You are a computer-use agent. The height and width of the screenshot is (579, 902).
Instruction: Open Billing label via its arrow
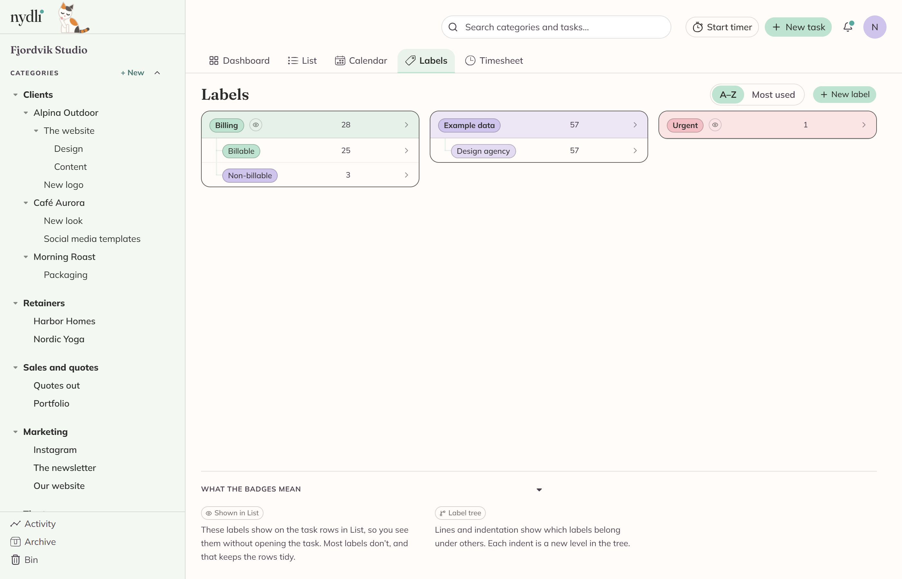tap(406, 125)
